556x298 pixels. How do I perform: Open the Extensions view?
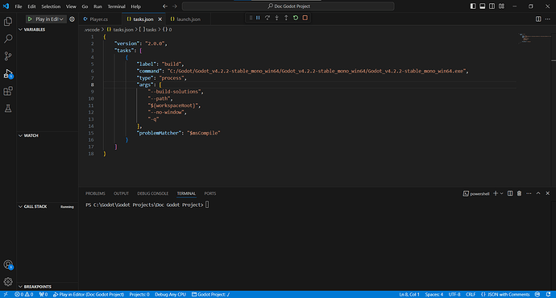[x=8, y=91]
